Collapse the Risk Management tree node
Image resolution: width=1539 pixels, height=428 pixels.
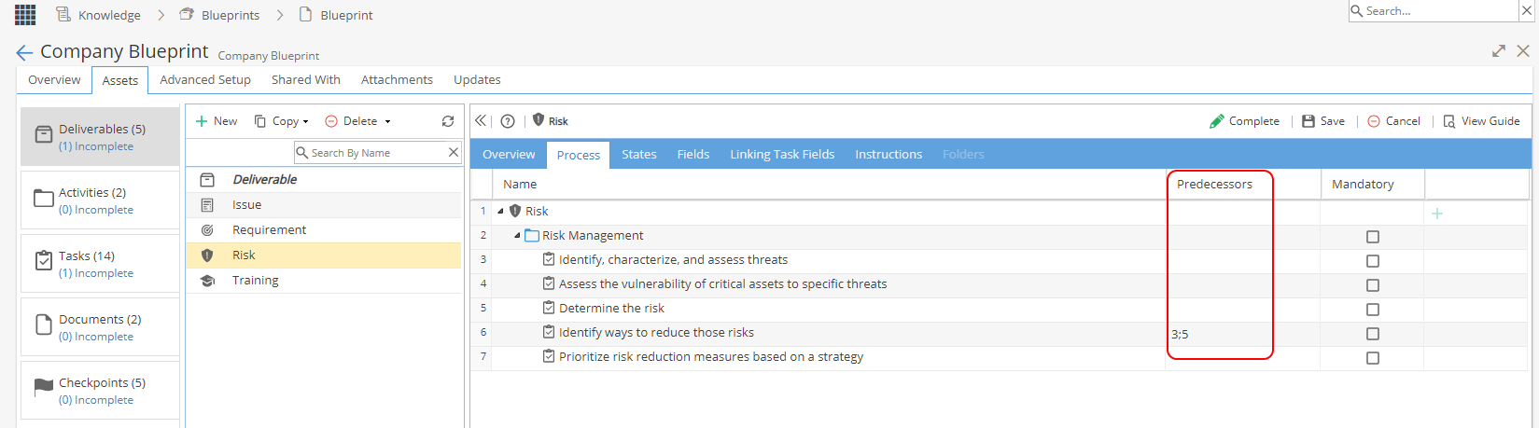(x=517, y=236)
